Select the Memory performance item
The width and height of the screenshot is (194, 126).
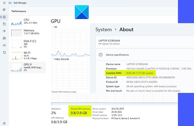pyautogui.click(x=28, y=32)
